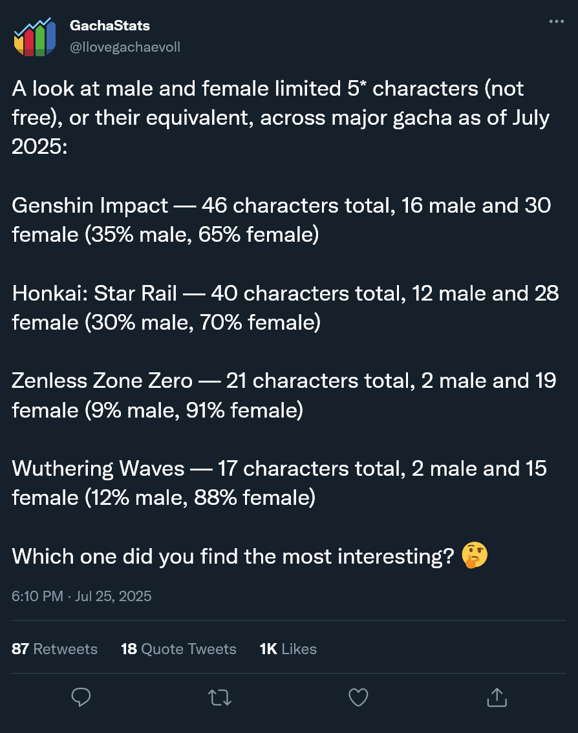Like the tweet with the heart icon
The height and width of the screenshot is (733, 578).
coord(358,697)
